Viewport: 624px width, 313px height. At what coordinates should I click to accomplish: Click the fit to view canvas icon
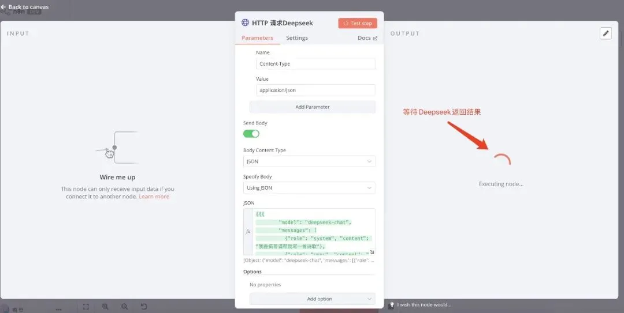point(86,307)
